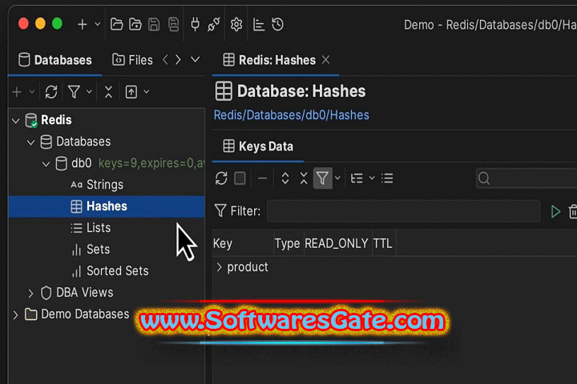Image resolution: width=577 pixels, height=384 pixels.
Task: Collapse the db0 node
Action: pyautogui.click(x=46, y=164)
